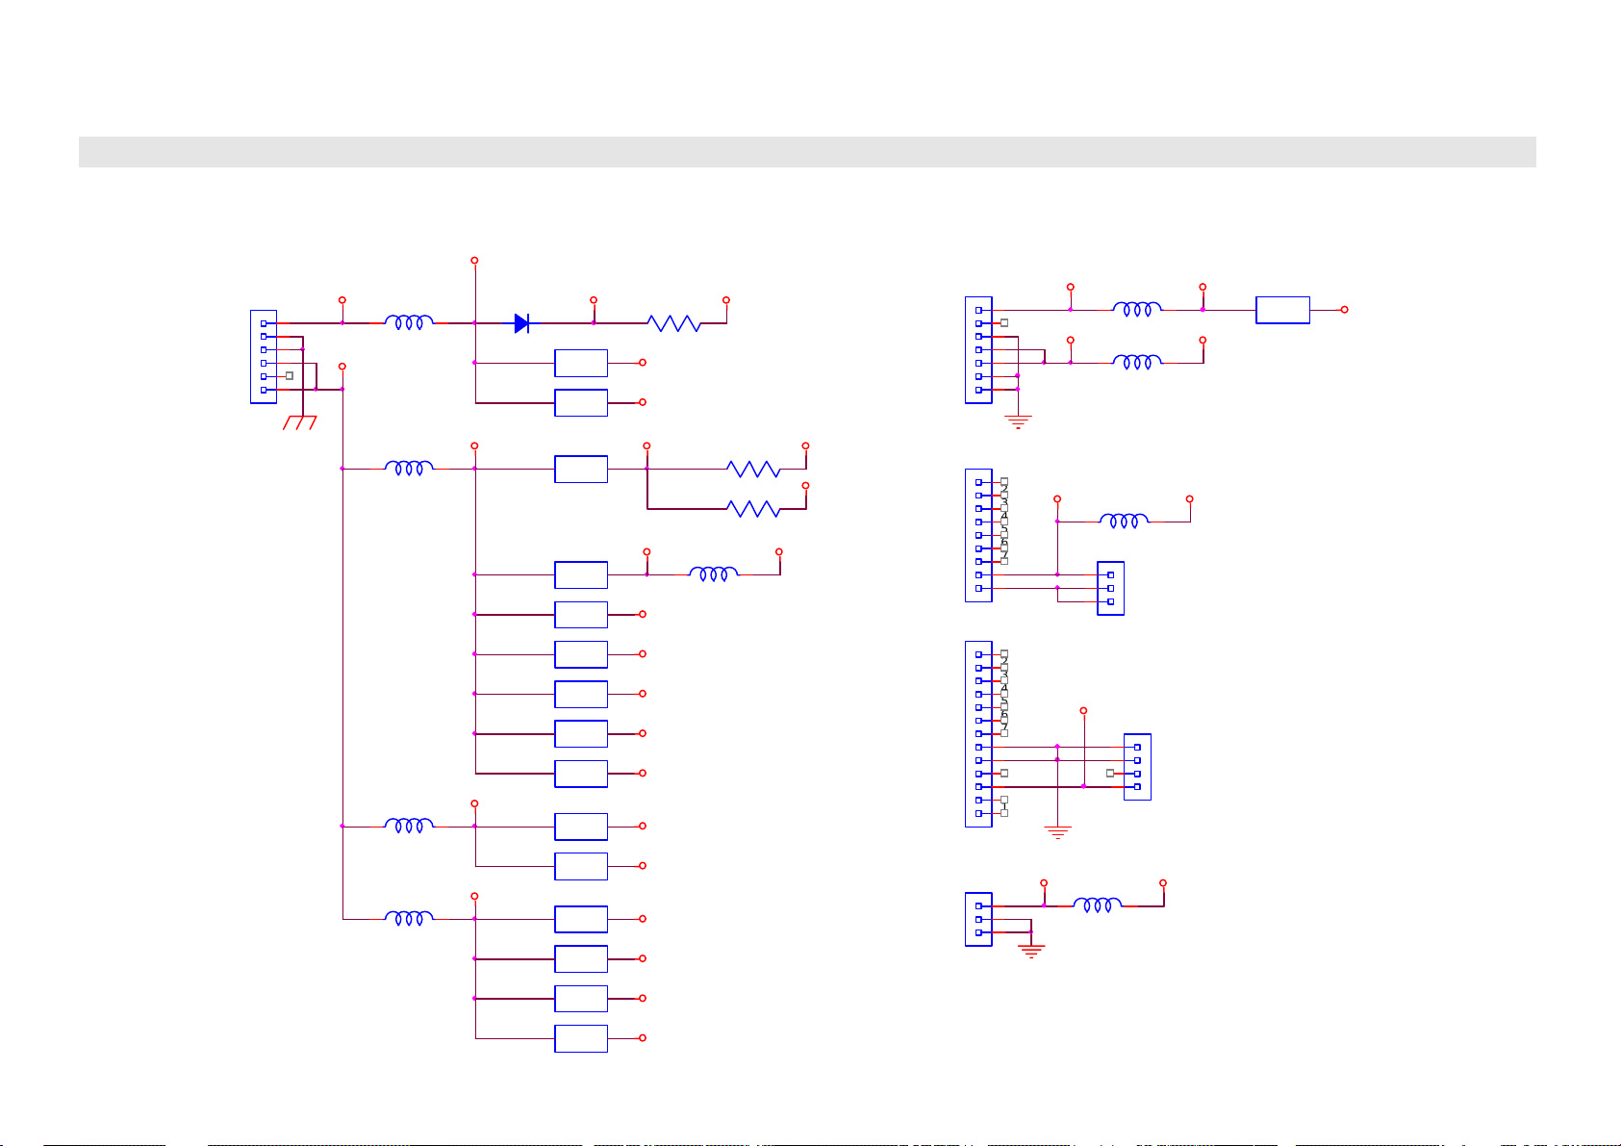The width and height of the screenshot is (1621, 1146).
Task: Select the second inductor beside the seven-pin connector
Action: (x=1137, y=362)
